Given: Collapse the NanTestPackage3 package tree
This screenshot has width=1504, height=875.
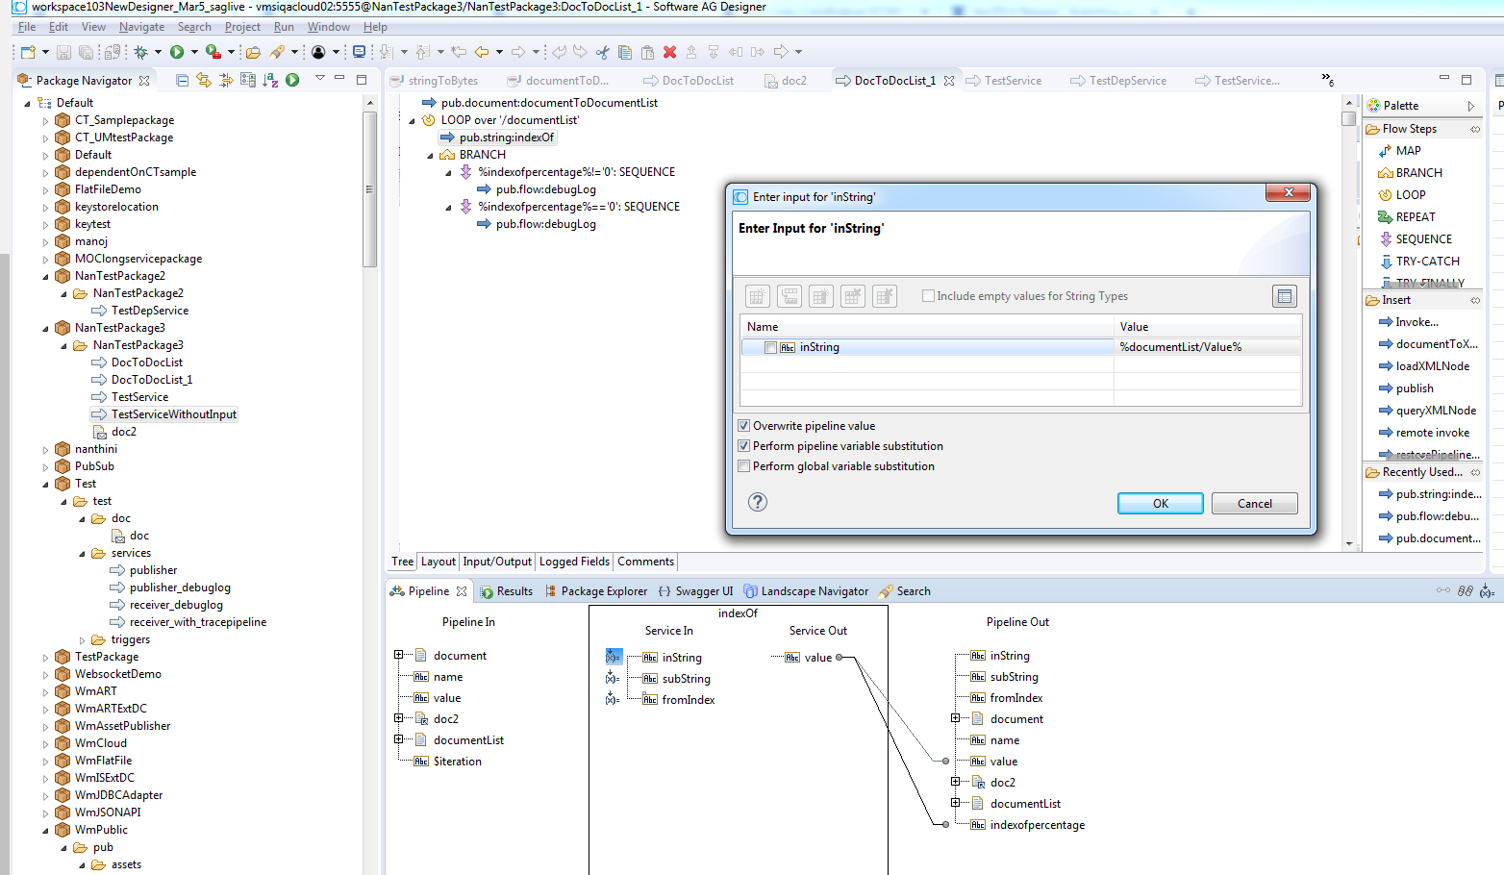Looking at the screenshot, I should tap(45, 328).
